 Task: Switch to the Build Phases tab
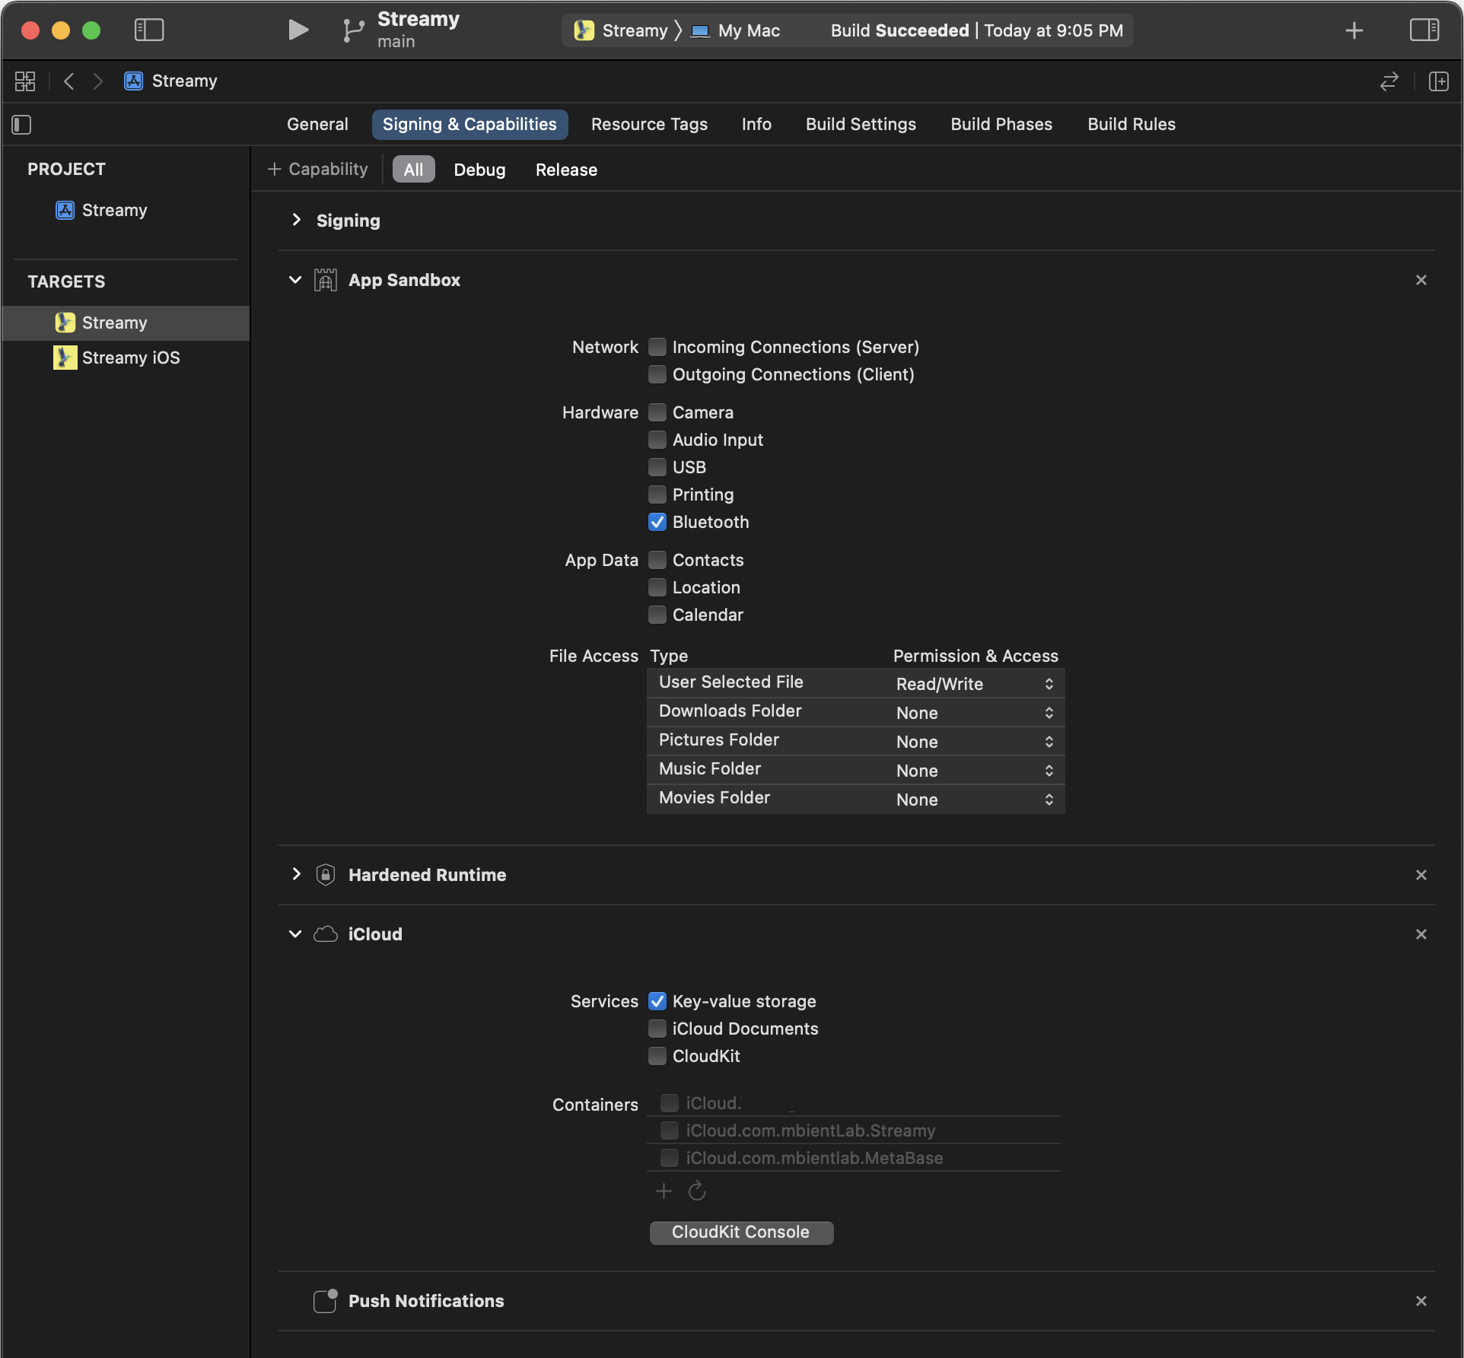[x=1001, y=124]
